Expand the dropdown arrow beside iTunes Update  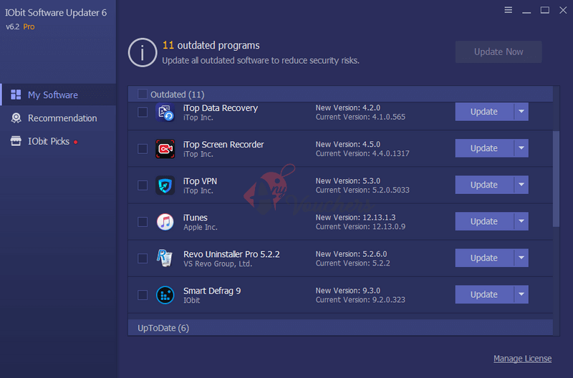[521, 221]
